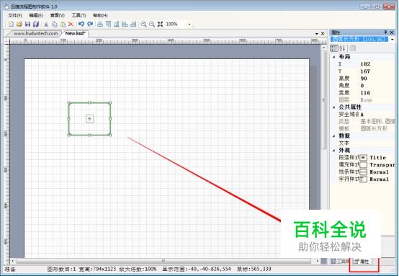399x276 pixels.
Task: Click the 线条样式 Normal swatch
Action: pyautogui.click(x=364, y=172)
